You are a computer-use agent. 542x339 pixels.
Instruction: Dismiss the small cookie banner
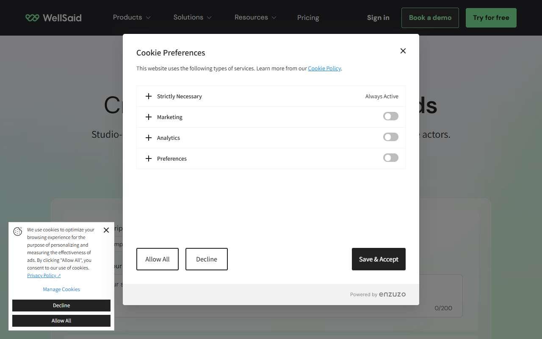click(106, 230)
